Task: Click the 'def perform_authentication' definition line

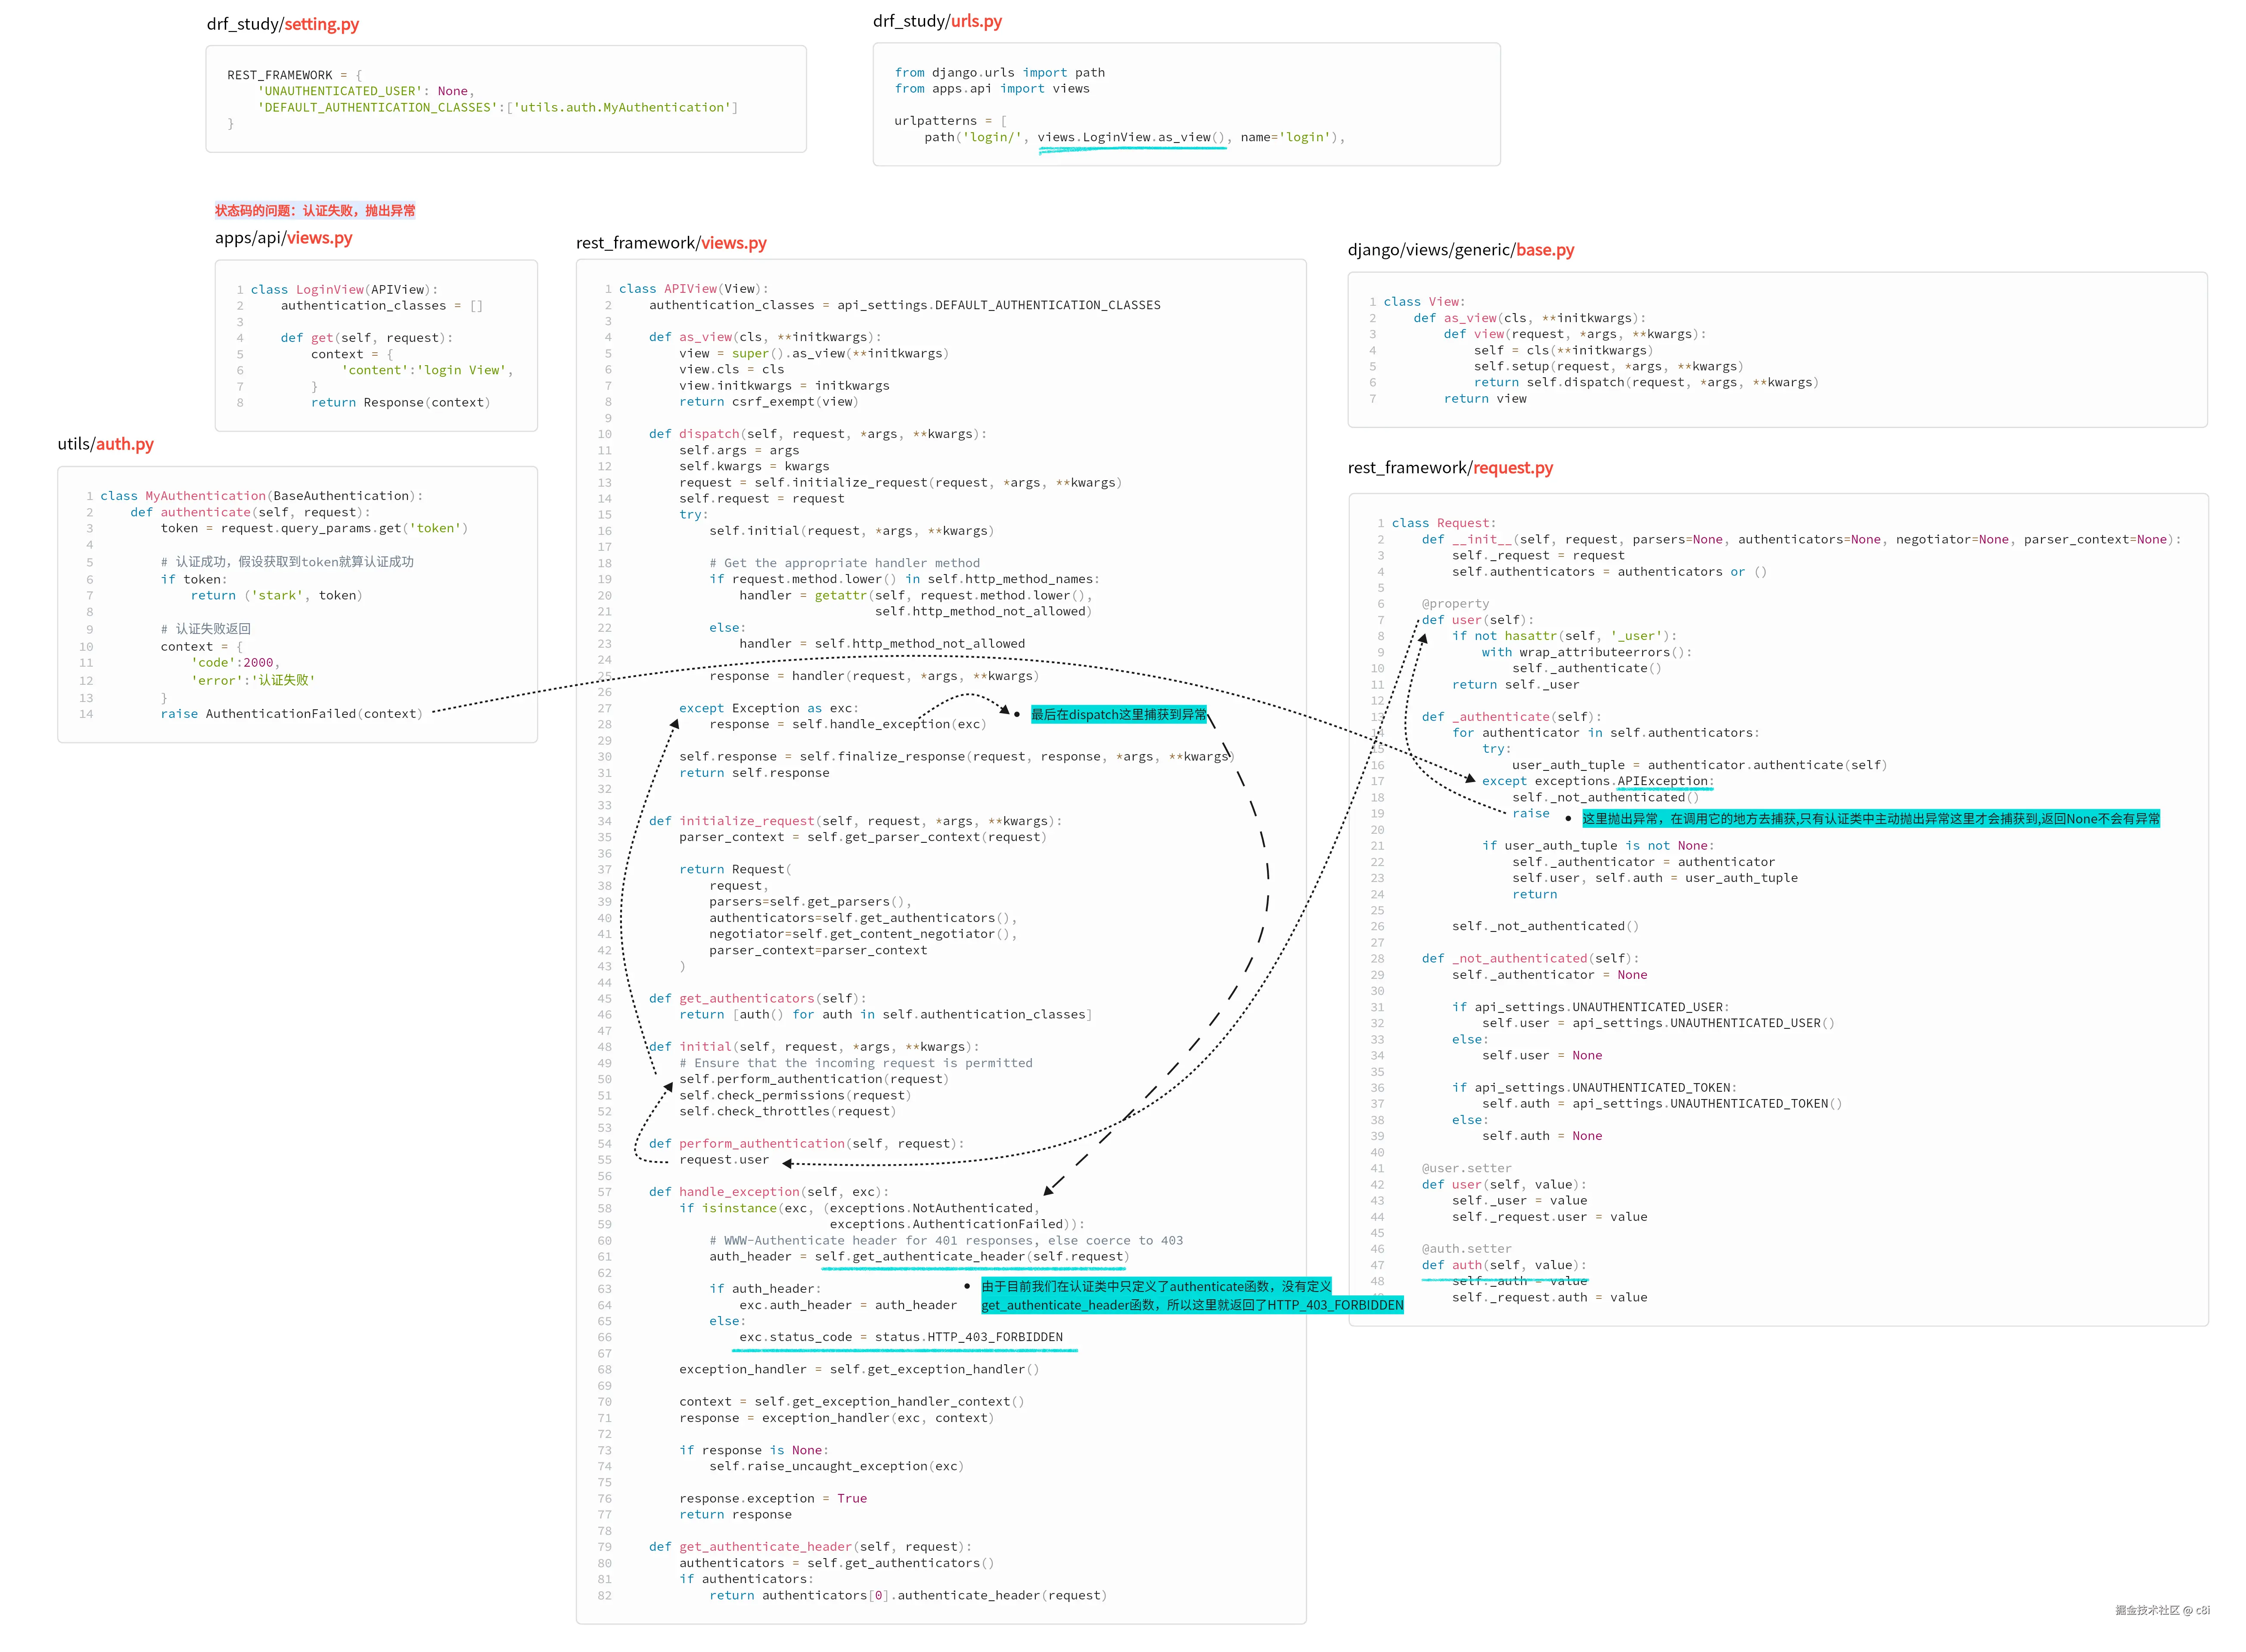Action: [x=805, y=1143]
